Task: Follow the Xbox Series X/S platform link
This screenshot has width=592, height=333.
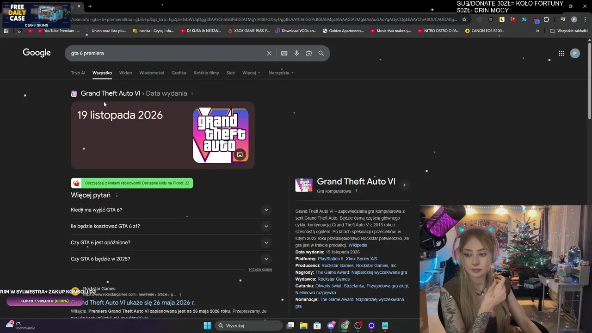Action: pos(361,259)
